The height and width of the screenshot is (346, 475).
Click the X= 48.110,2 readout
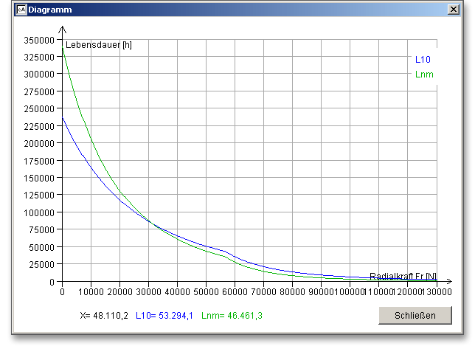[103, 315]
